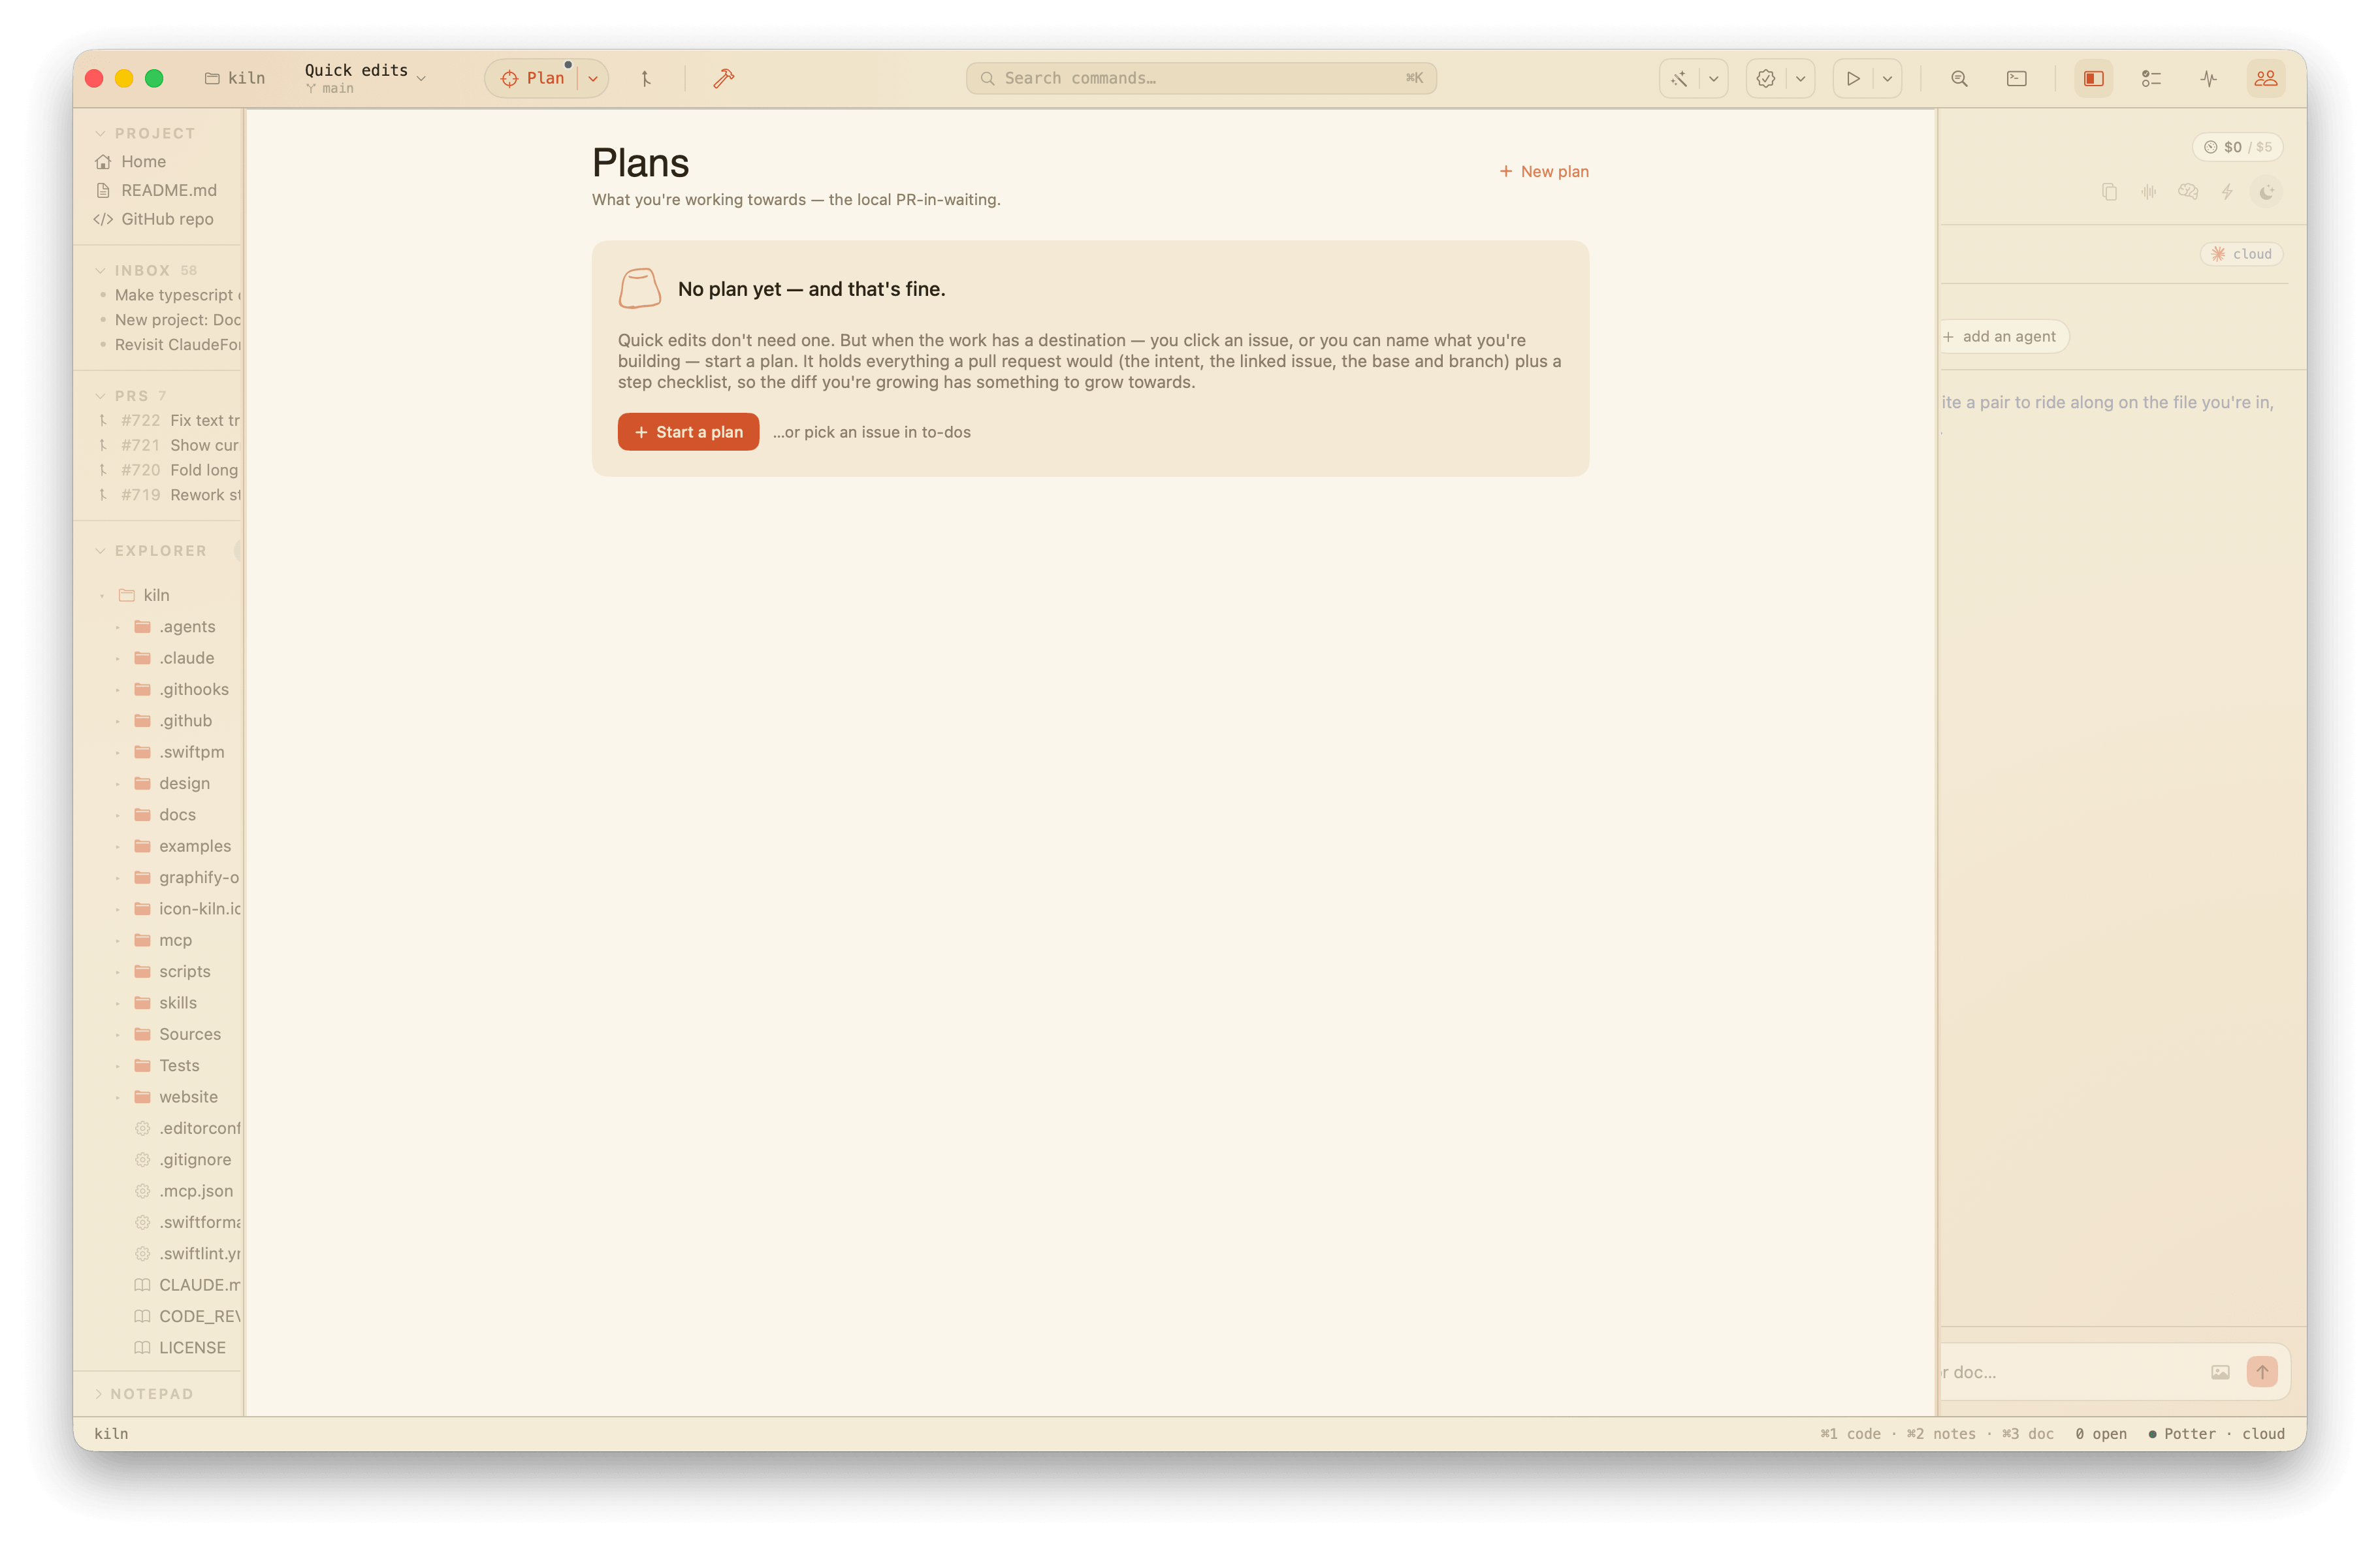Open the .gitignore file
Image resolution: width=2380 pixels, height=1548 pixels.
click(x=183, y=1160)
